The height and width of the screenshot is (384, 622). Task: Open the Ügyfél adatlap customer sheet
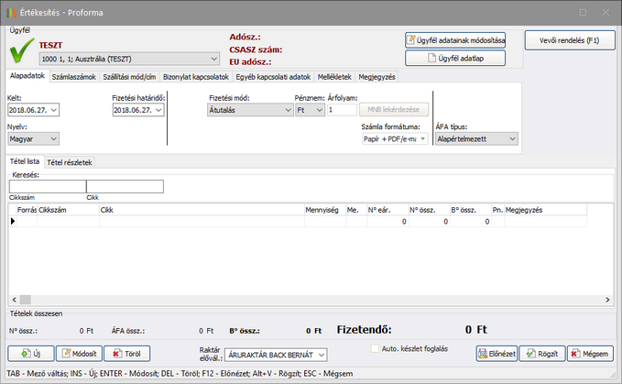click(x=455, y=58)
